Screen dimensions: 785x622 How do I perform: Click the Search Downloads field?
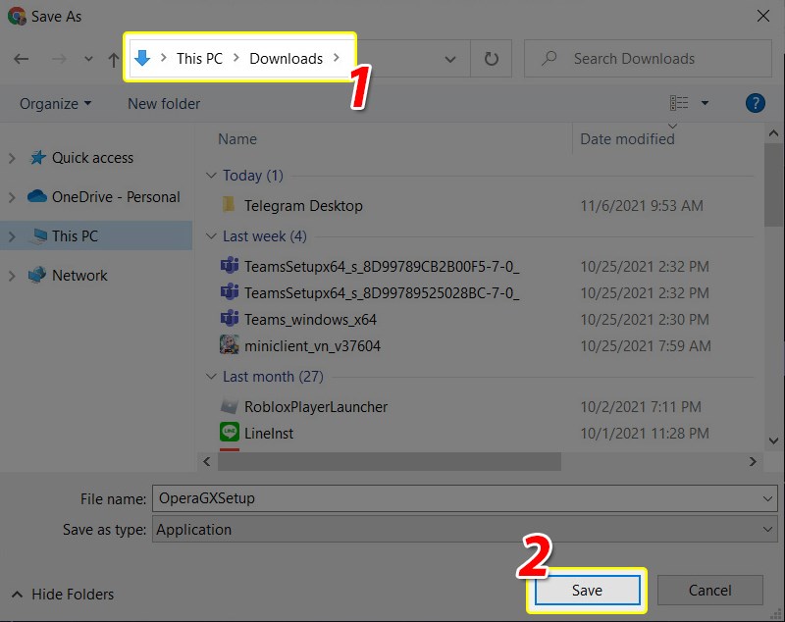tap(648, 59)
